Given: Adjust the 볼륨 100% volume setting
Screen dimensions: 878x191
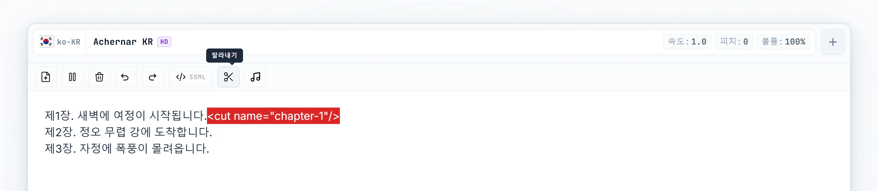Looking at the screenshot, I should tap(783, 42).
